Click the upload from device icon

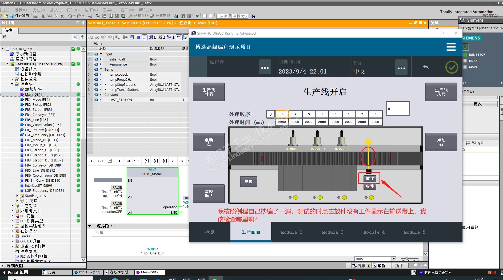click(x=111, y=16)
